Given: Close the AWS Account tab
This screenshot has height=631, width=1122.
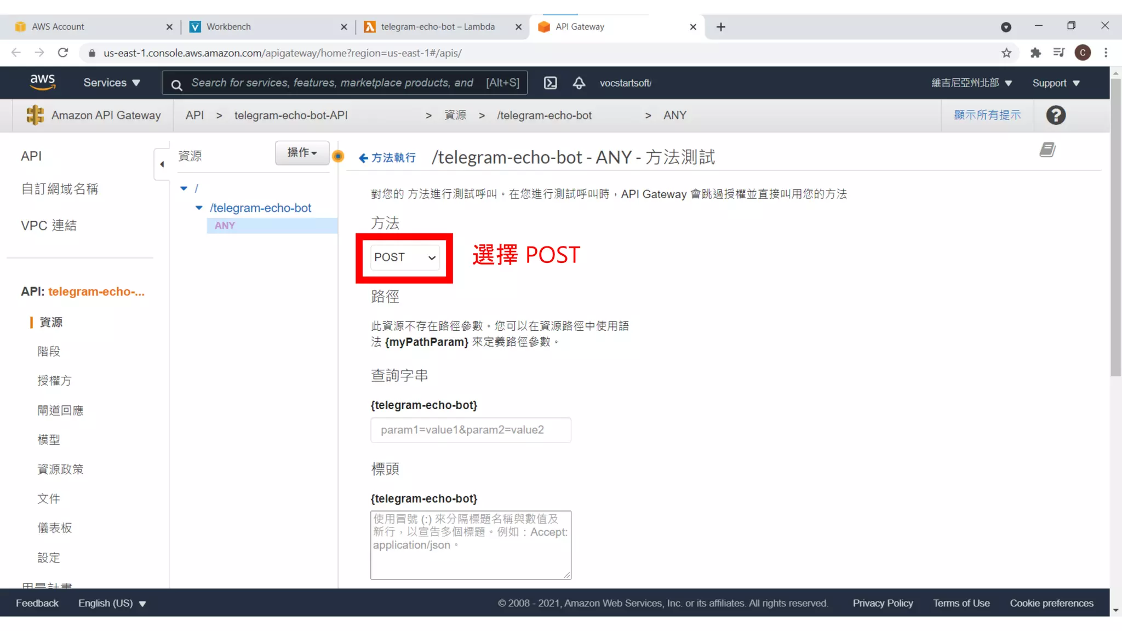Looking at the screenshot, I should pos(169,27).
